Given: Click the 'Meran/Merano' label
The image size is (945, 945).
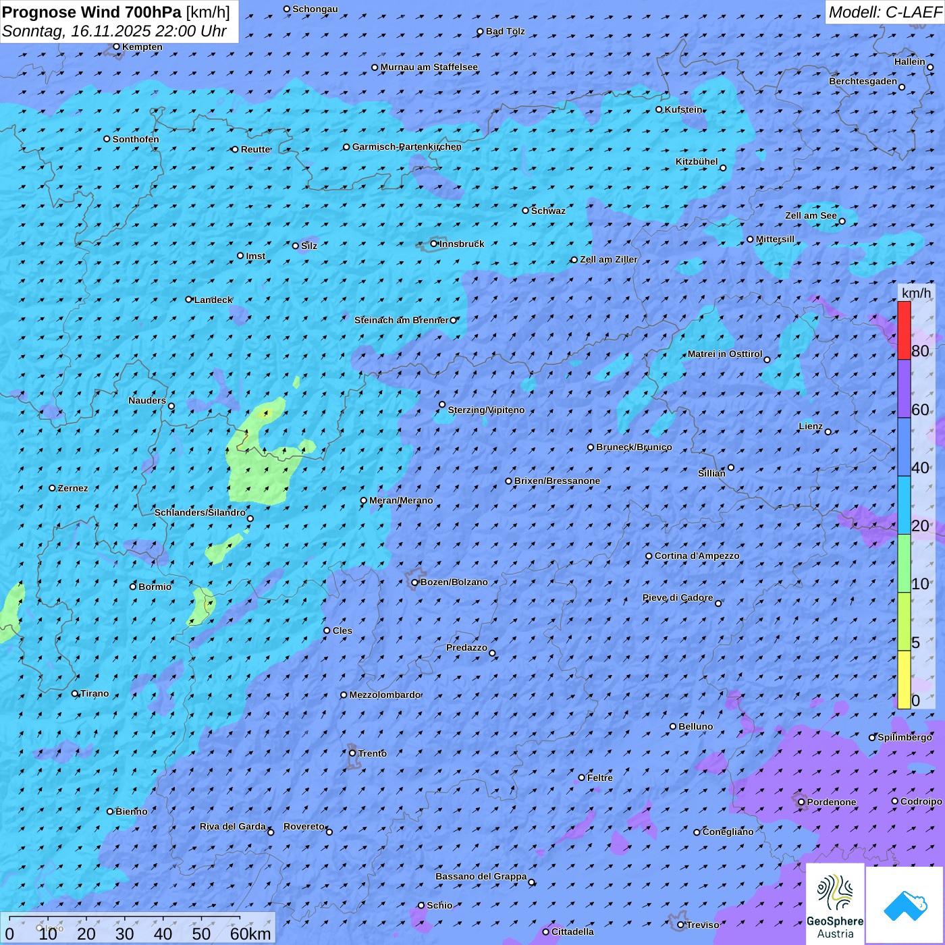Looking at the screenshot, I should click(x=401, y=500).
